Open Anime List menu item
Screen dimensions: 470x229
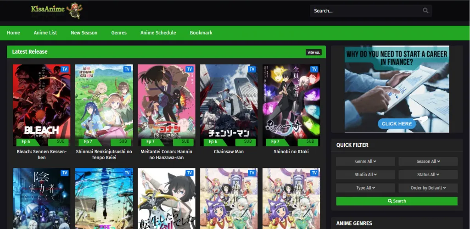tap(45, 33)
